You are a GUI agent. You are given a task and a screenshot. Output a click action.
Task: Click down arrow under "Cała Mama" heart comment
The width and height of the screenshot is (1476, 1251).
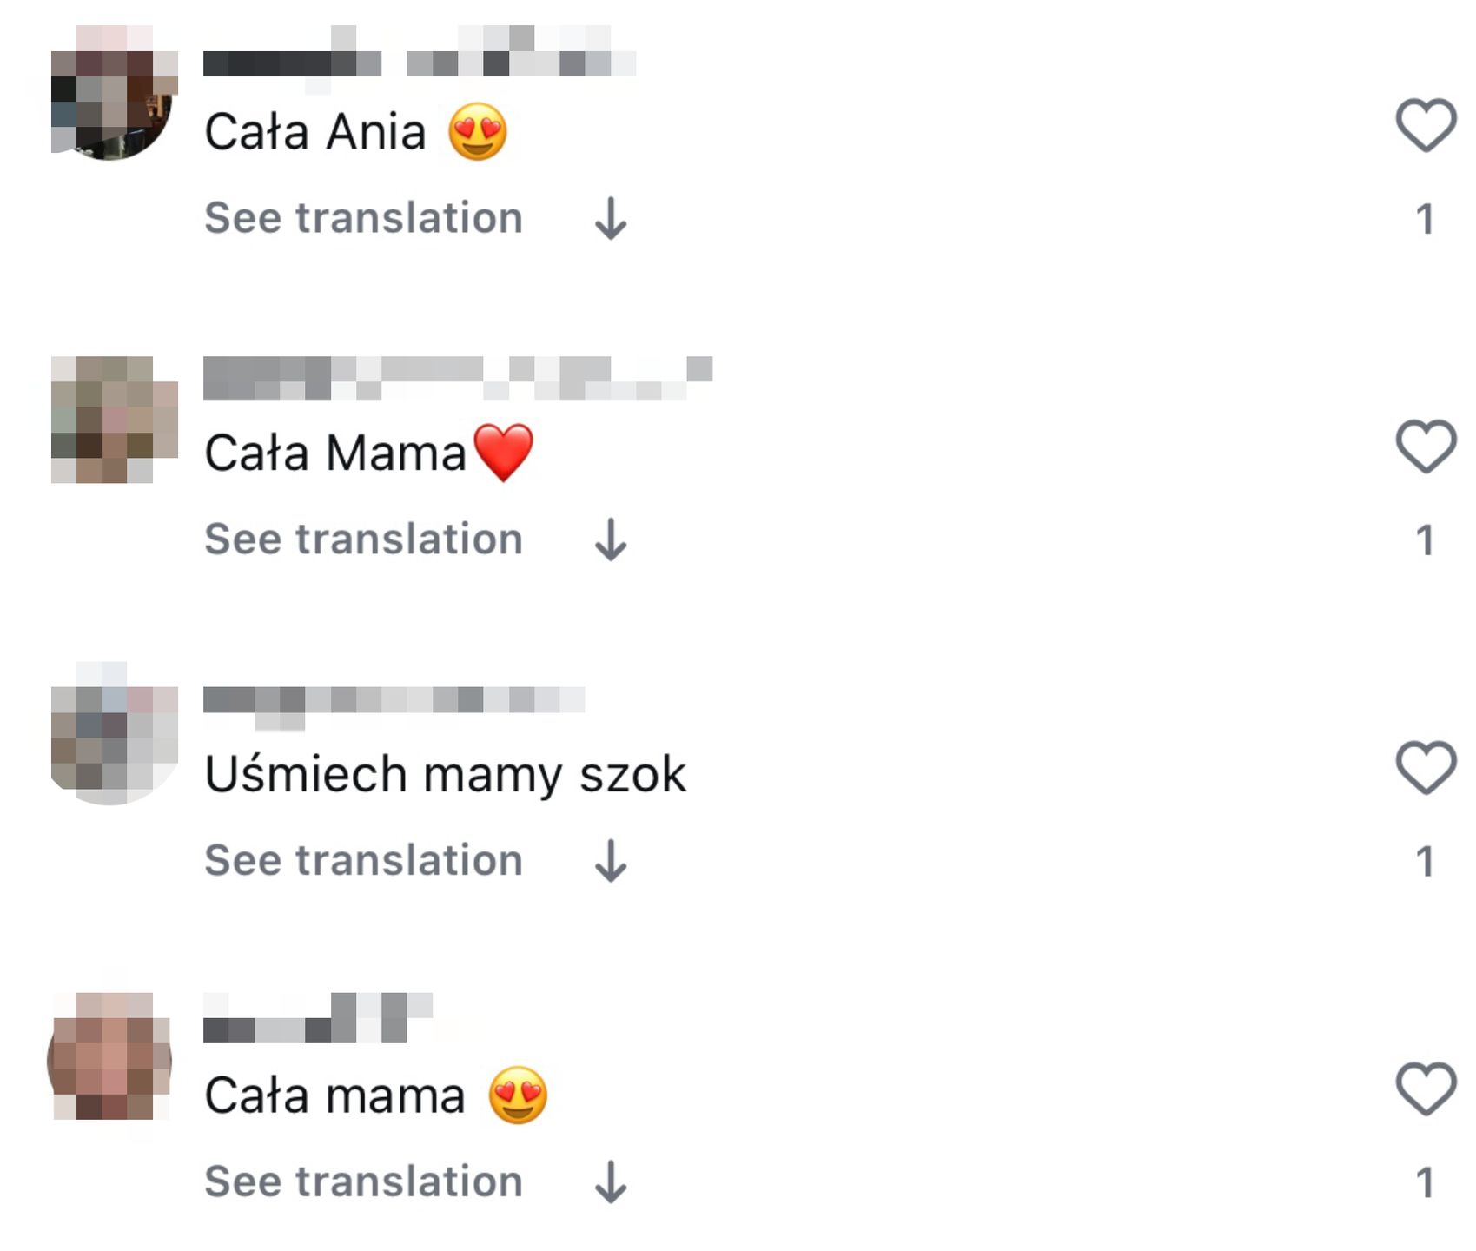611,539
